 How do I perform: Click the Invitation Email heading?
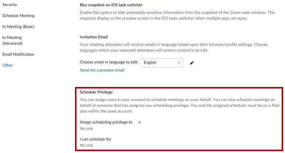(94, 37)
